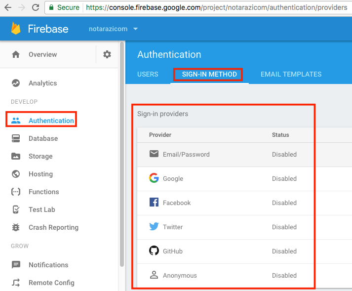Click the Authentication people icon
The height and width of the screenshot is (291, 352).
coord(16,121)
